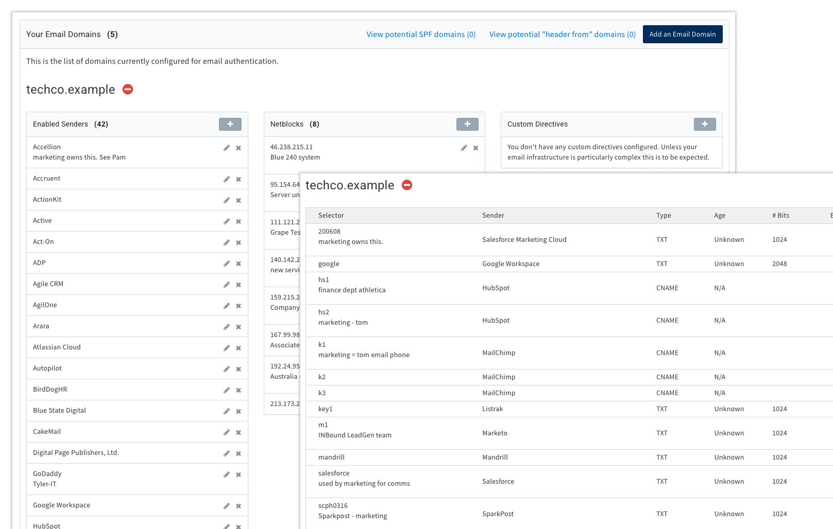Select the hs1 selector entry

click(x=324, y=280)
